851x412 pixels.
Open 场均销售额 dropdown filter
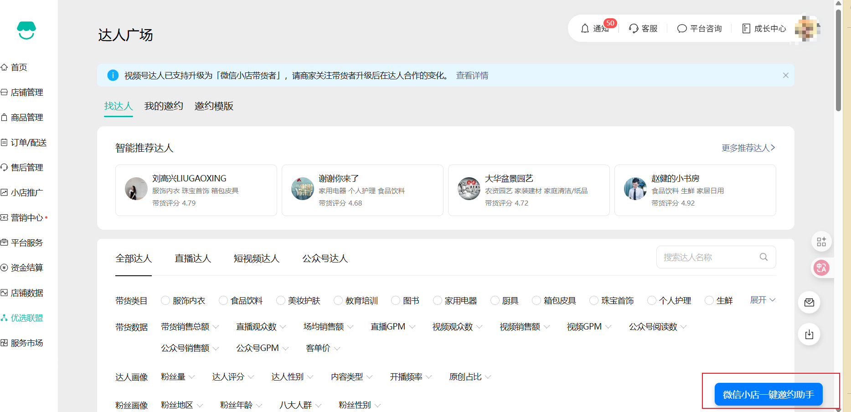coord(329,327)
